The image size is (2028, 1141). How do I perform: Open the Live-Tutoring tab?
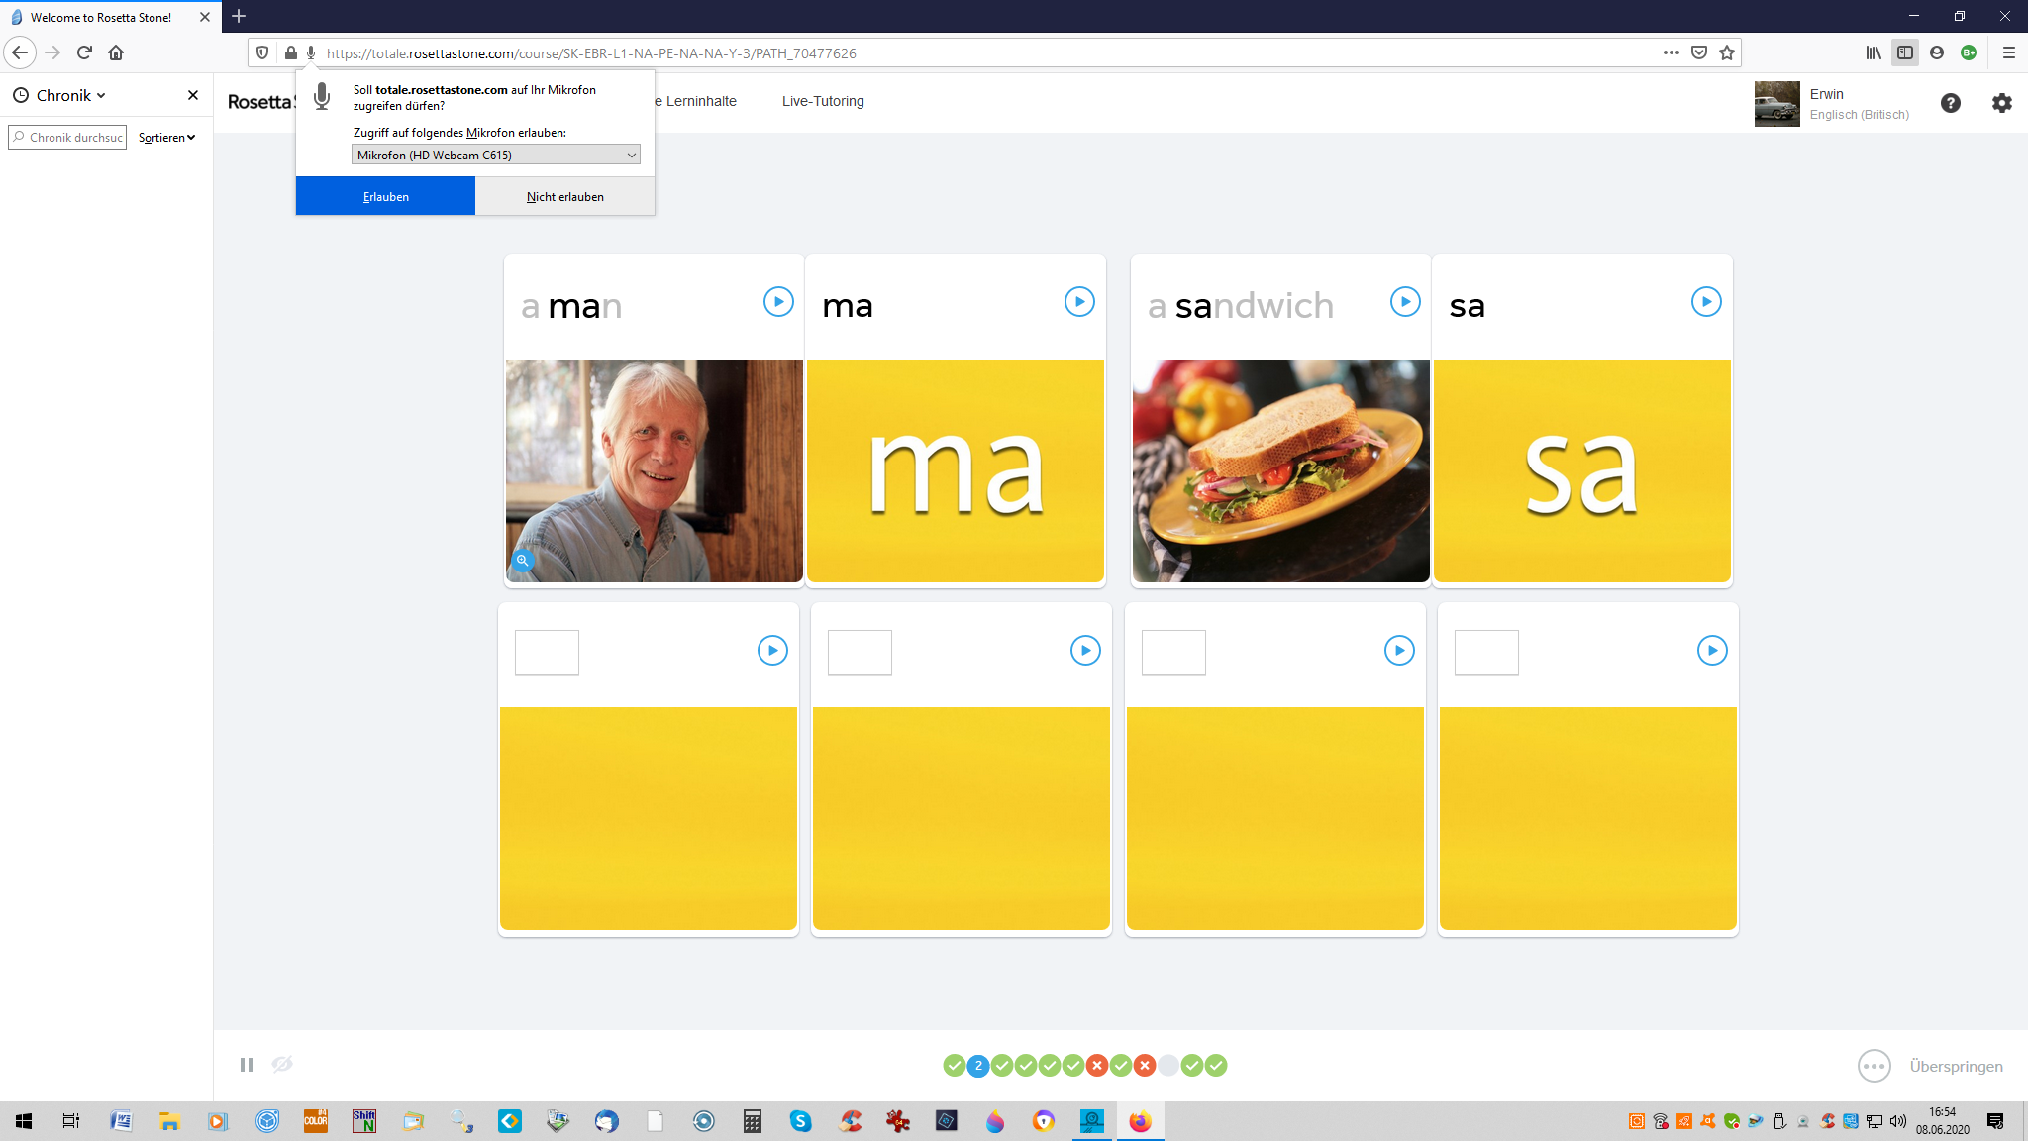pos(823,101)
